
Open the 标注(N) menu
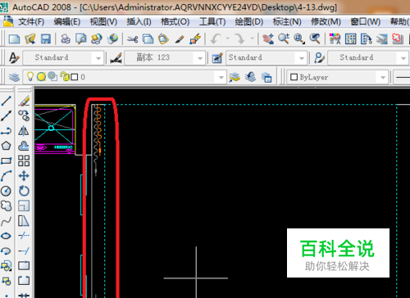pyautogui.click(x=287, y=21)
